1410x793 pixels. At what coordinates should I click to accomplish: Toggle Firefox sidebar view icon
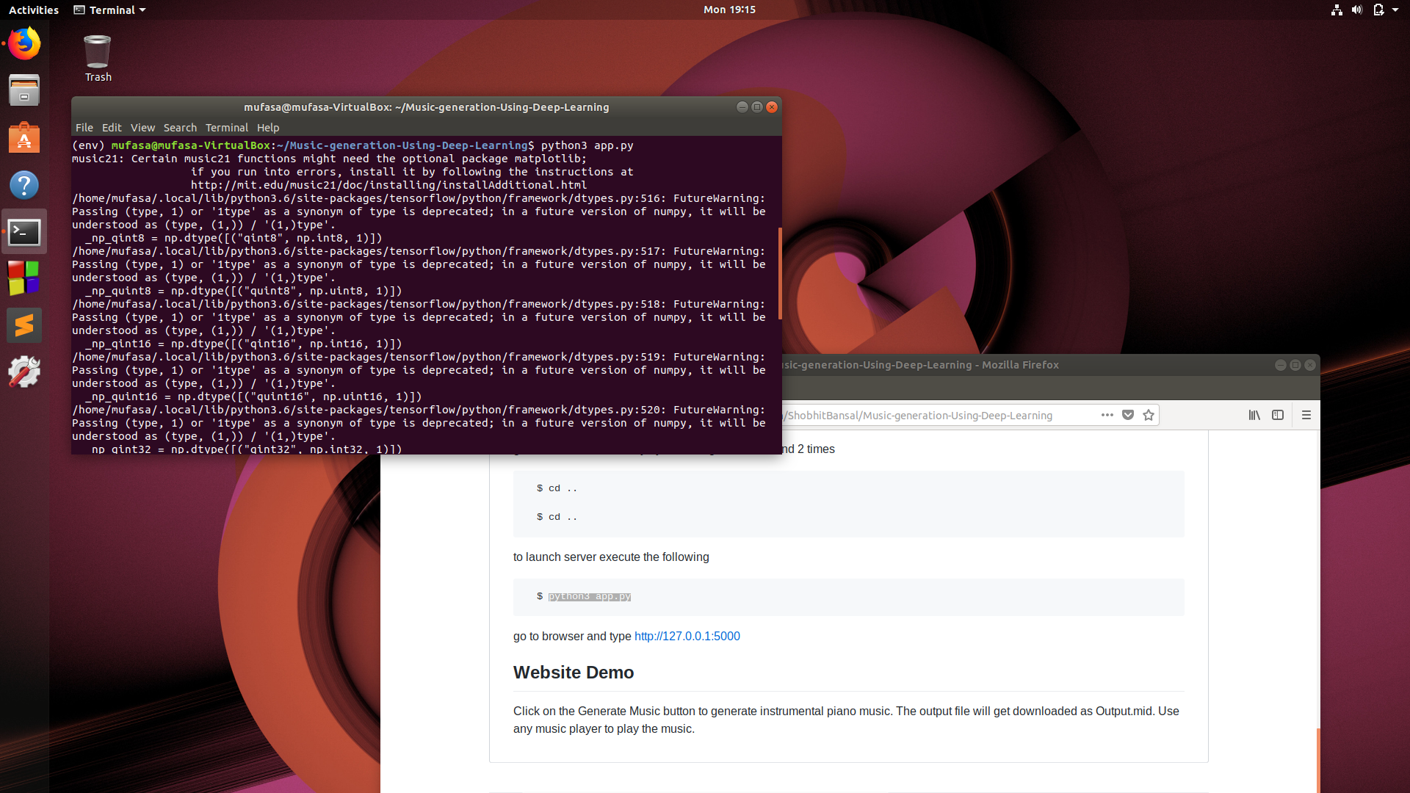(x=1278, y=415)
